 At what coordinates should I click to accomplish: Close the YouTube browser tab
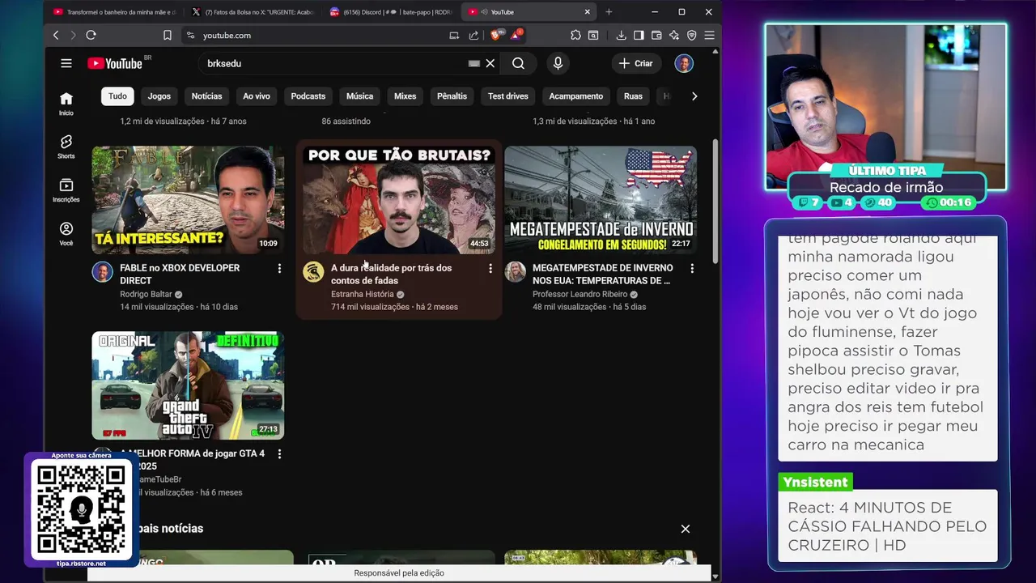[x=588, y=11]
